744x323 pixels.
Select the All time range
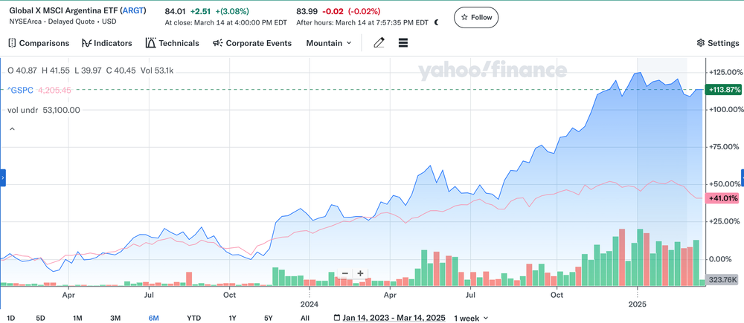(x=305, y=318)
